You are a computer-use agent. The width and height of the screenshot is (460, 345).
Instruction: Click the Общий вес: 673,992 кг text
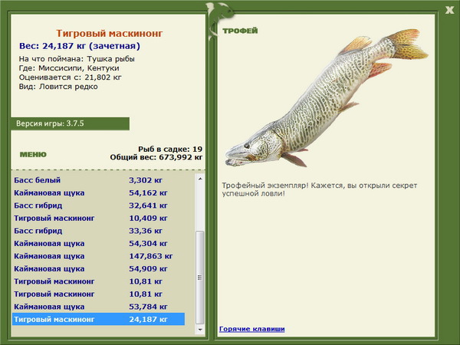pyautogui.click(x=156, y=157)
